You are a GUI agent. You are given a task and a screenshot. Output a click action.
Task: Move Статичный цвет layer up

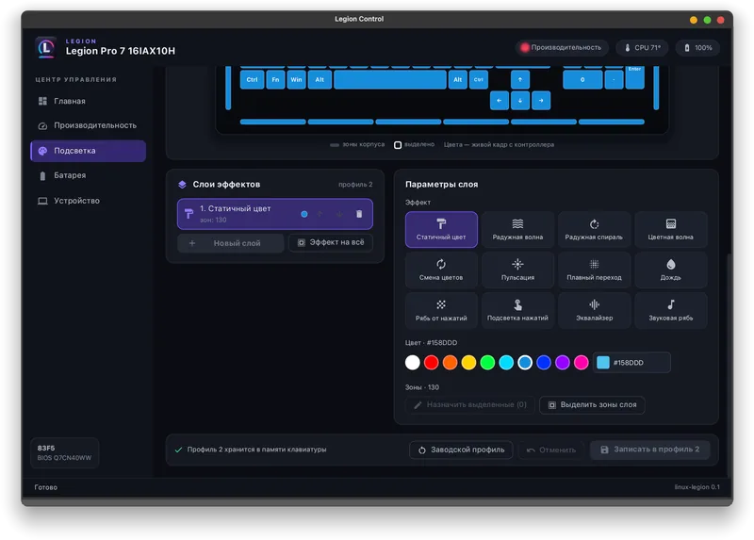320,214
